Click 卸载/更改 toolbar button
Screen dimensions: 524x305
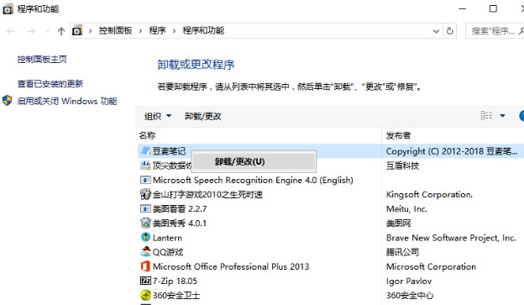point(203,116)
